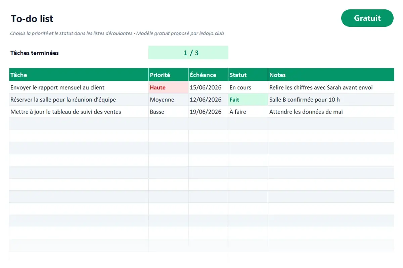This screenshot has height=268, width=403.
Task: Open the À faire status cell
Action: point(248,112)
